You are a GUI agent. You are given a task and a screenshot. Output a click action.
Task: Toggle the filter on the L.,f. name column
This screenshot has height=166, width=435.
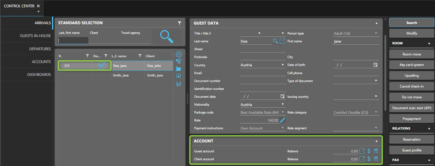point(140,56)
